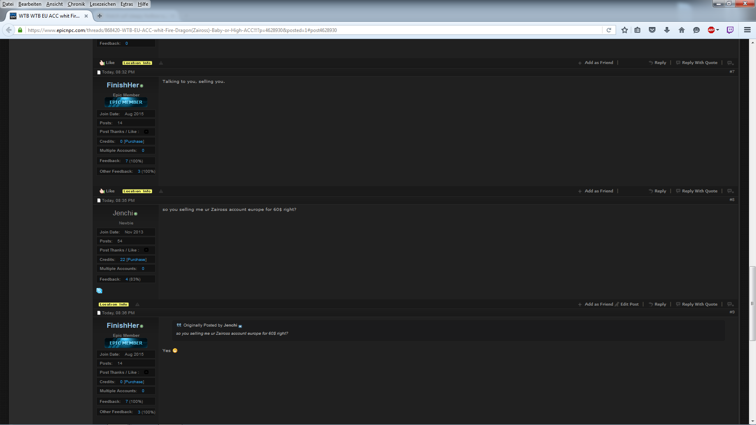Open FinishHer's Feedback 7 in post #7

126,161
